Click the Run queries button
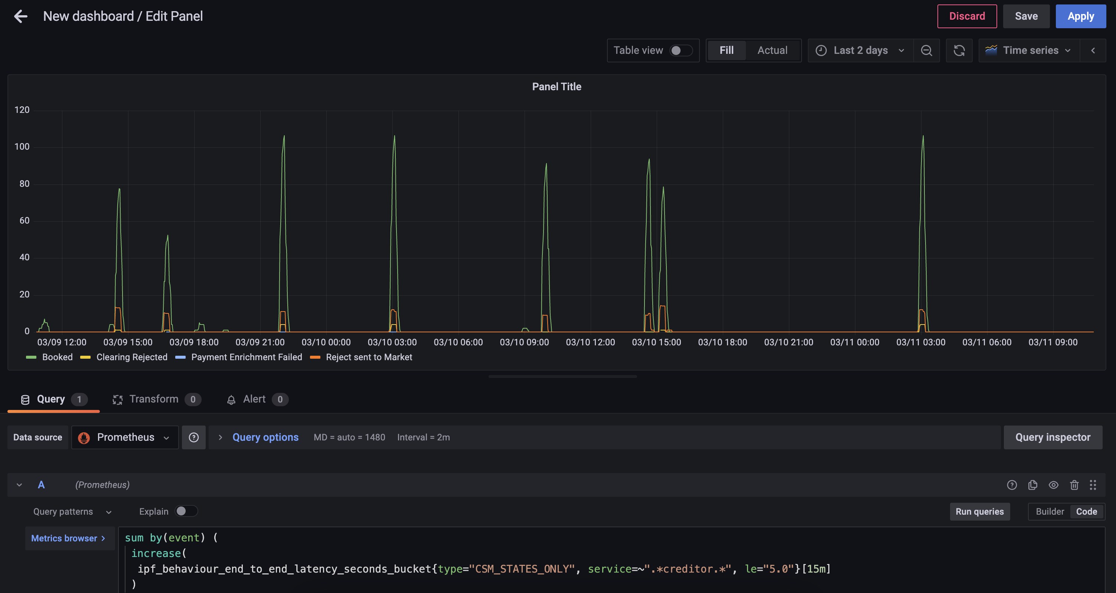The width and height of the screenshot is (1116, 593). pos(979,512)
